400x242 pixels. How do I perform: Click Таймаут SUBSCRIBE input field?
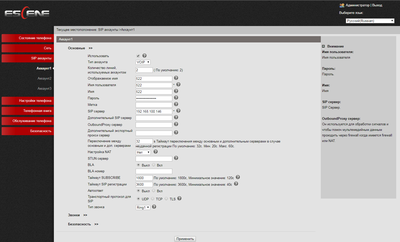[144, 178]
